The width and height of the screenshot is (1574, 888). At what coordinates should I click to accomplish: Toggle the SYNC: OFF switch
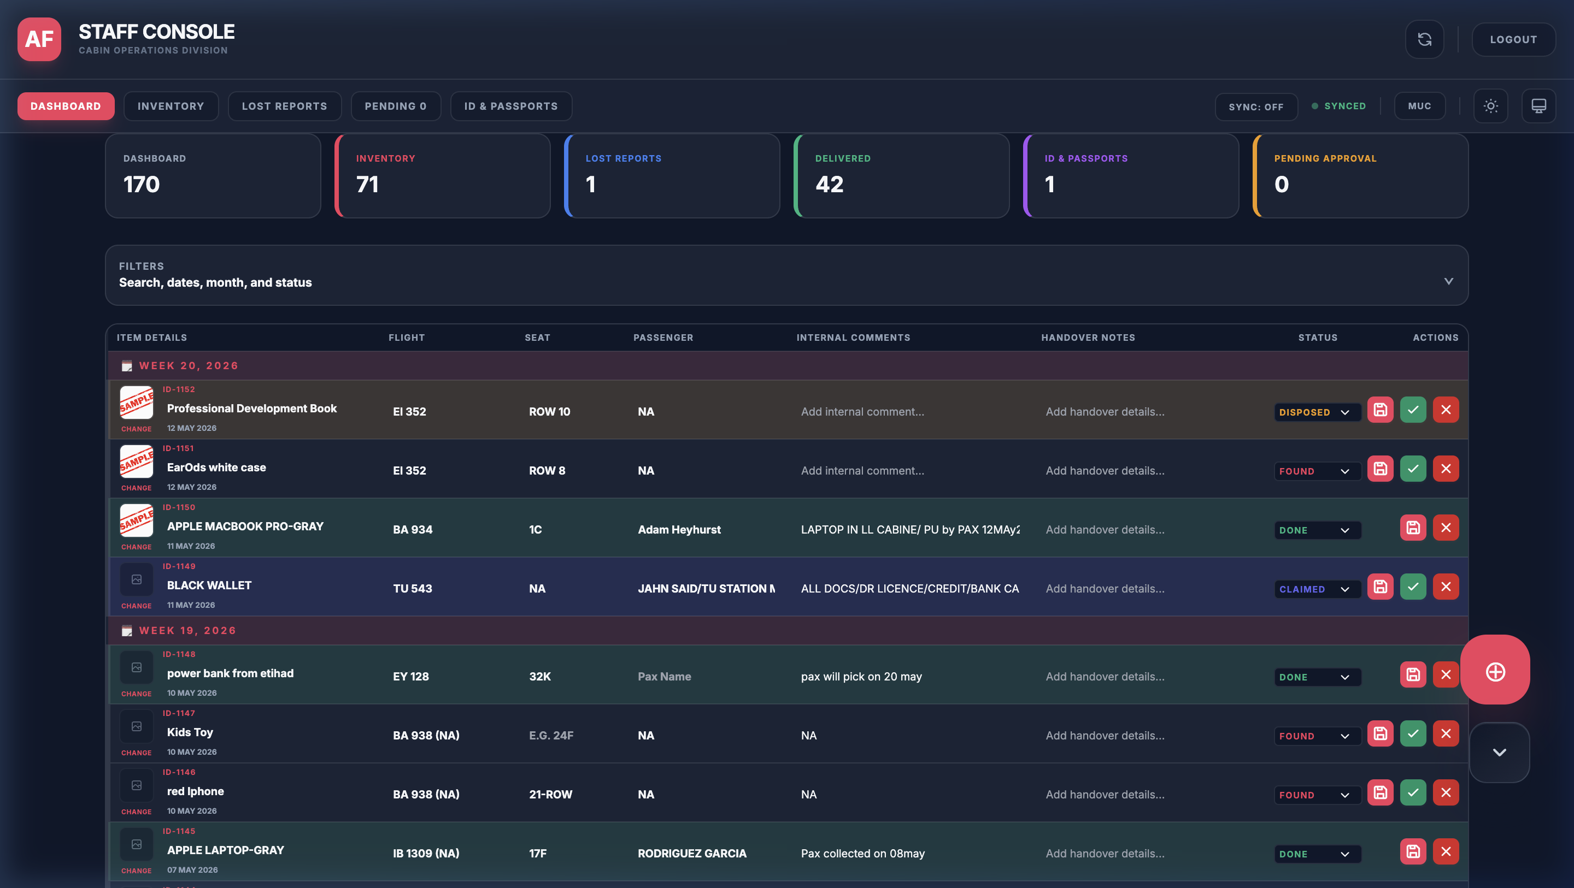coord(1256,107)
